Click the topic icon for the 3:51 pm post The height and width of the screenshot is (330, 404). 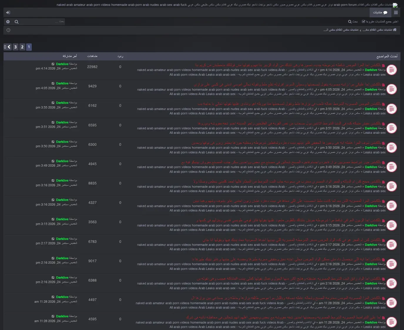[391, 128]
